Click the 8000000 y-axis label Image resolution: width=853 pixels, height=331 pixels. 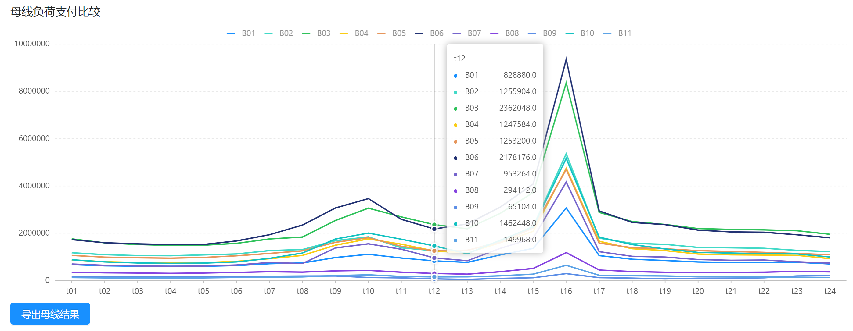pyautogui.click(x=34, y=91)
